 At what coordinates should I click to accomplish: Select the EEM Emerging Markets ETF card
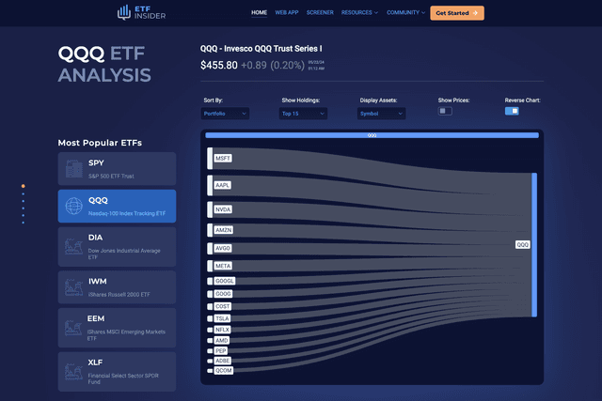117,328
